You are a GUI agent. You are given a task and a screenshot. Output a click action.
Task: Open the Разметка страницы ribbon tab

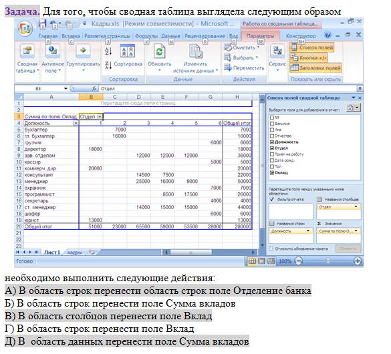[107, 36]
